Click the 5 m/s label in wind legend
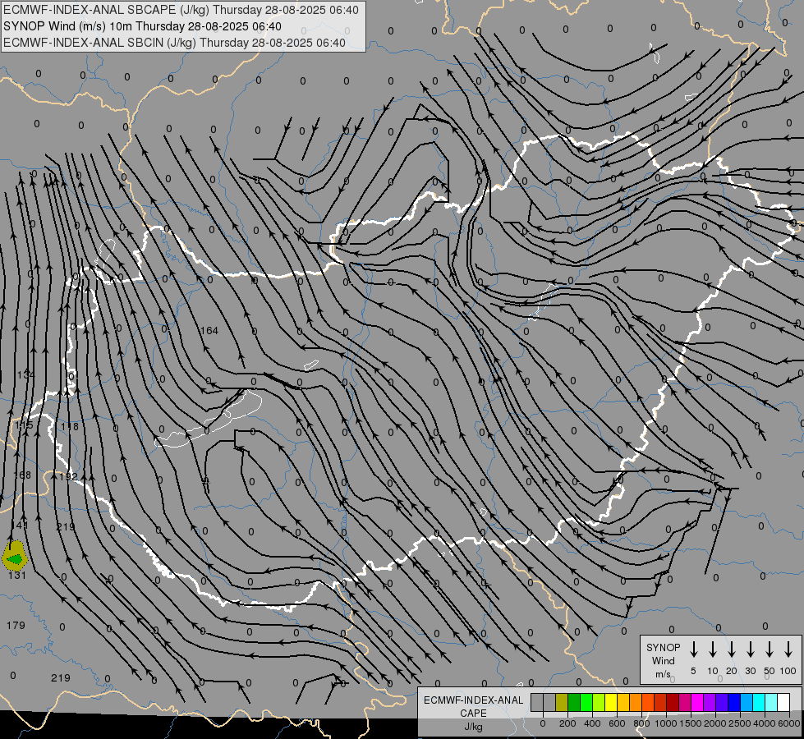804x739 pixels. [x=693, y=671]
